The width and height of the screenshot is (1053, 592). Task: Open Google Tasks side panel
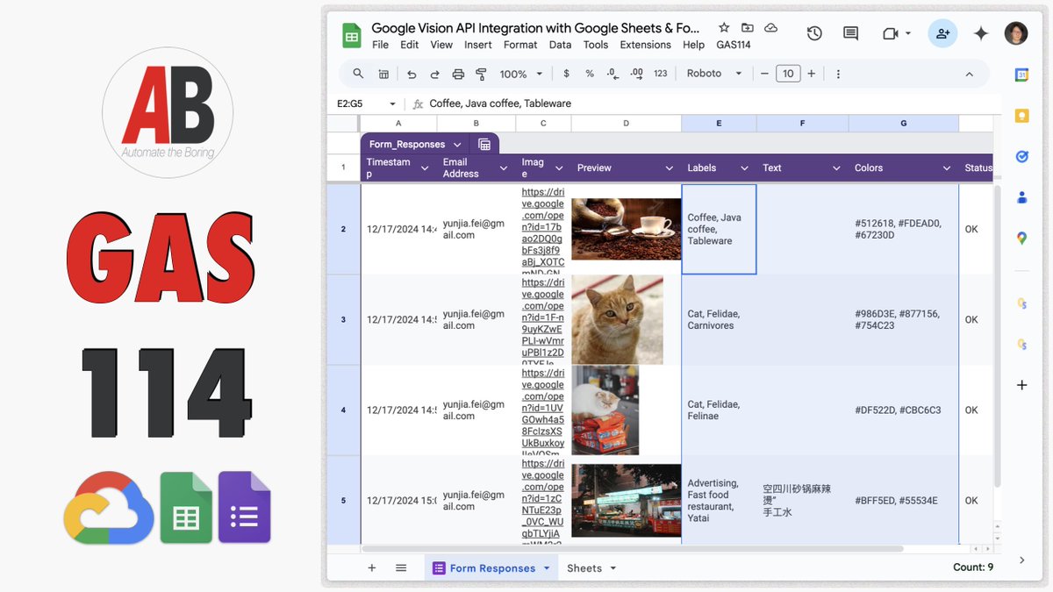(1021, 156)
